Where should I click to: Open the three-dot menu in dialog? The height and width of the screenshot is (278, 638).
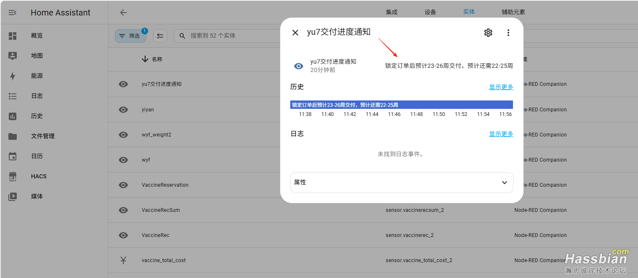[x=508, y=33]
